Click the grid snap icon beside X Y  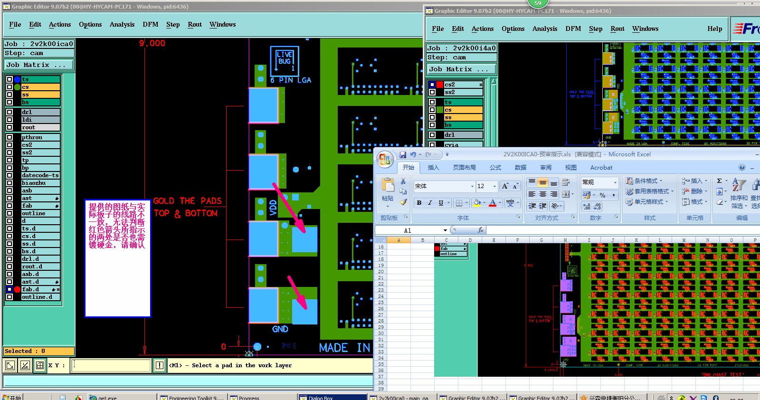pyautogui.click(x=40, y=365)
